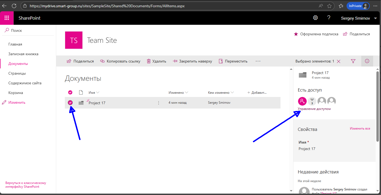Open the SharePoint app launcher grid

[x=7, y=18]
